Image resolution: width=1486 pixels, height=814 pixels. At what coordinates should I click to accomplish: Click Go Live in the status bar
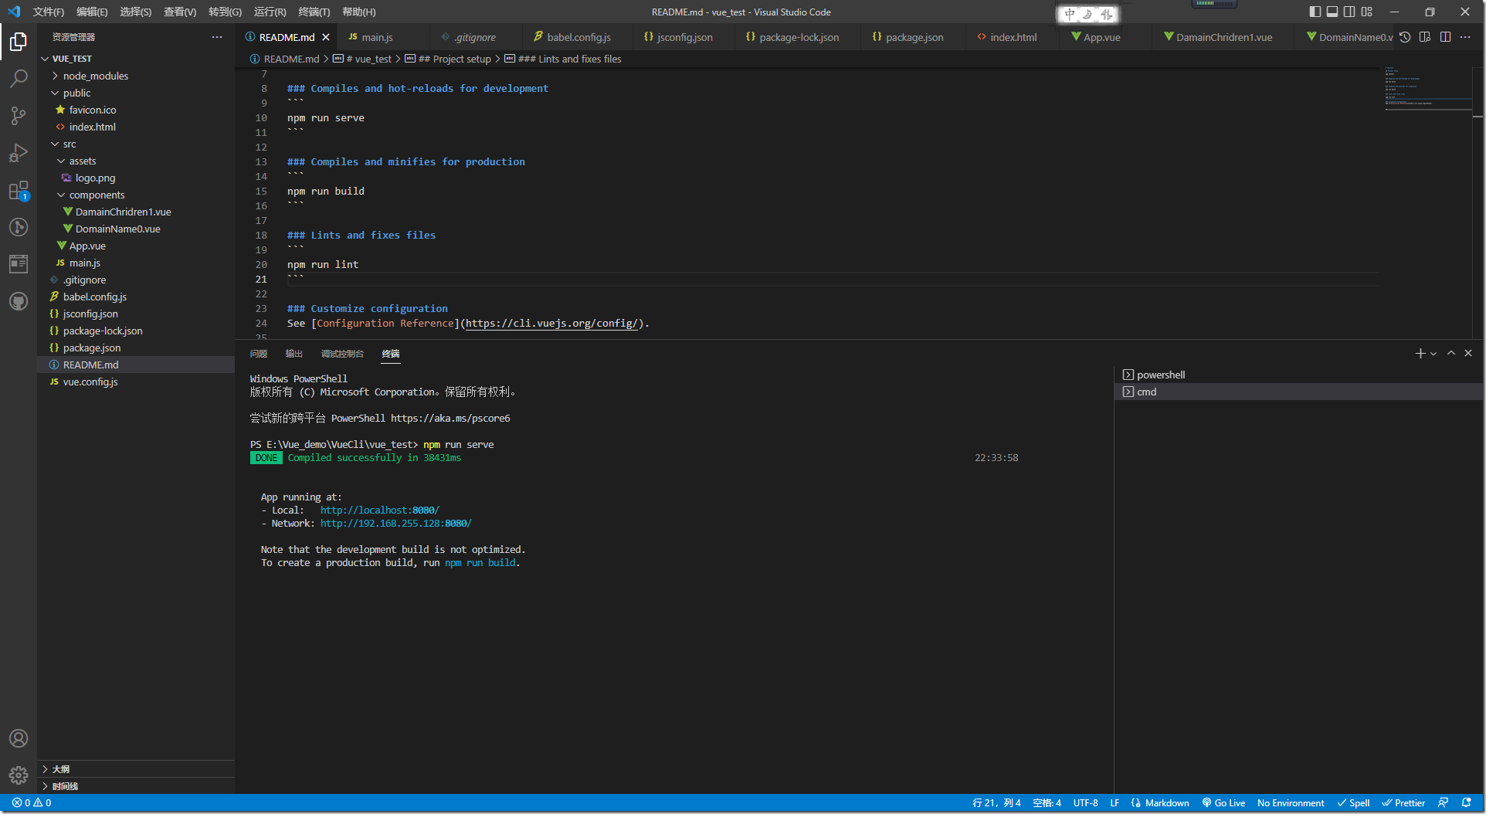pos(1223,803)
